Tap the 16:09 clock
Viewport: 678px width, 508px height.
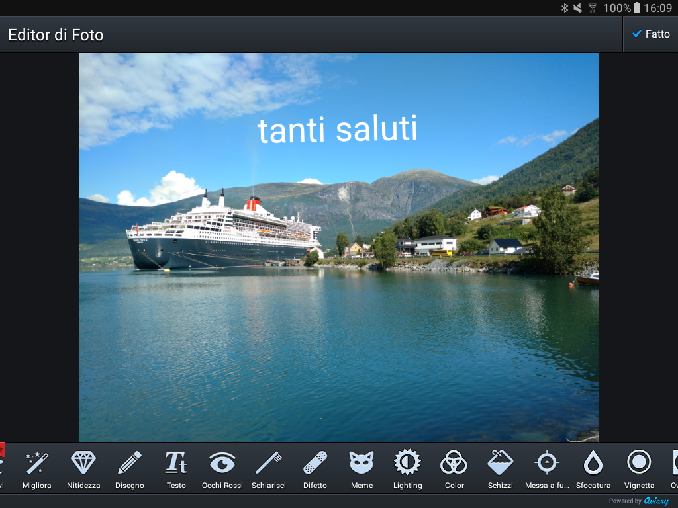(x=657, y=8)
